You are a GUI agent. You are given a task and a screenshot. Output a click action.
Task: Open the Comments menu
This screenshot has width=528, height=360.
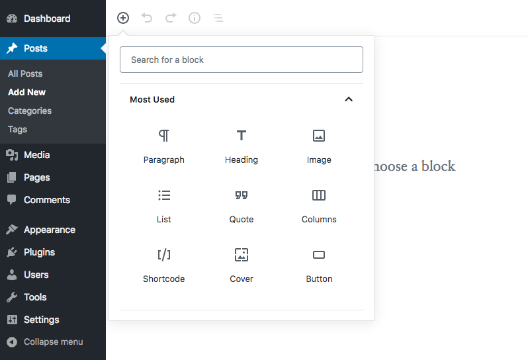tap(53, 200)
